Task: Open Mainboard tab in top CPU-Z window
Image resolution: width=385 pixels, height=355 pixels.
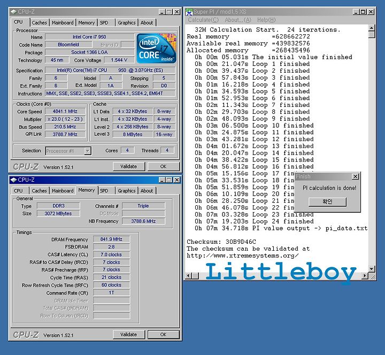Action: click(x=63, y=22)
